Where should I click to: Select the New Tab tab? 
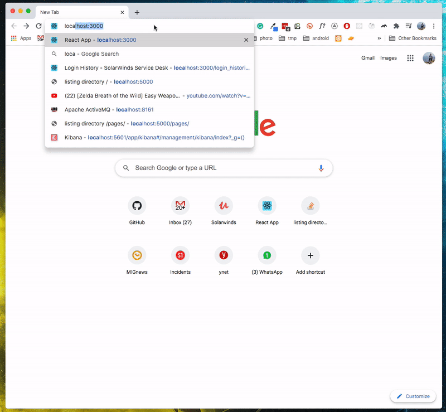pos(82,12)
